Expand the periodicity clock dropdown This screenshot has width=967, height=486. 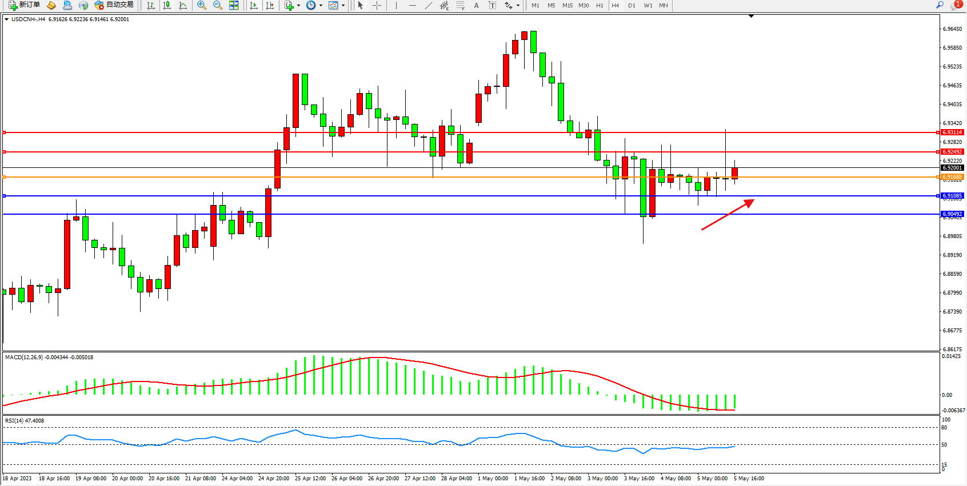pyautogui.click(x=321, y=6)
